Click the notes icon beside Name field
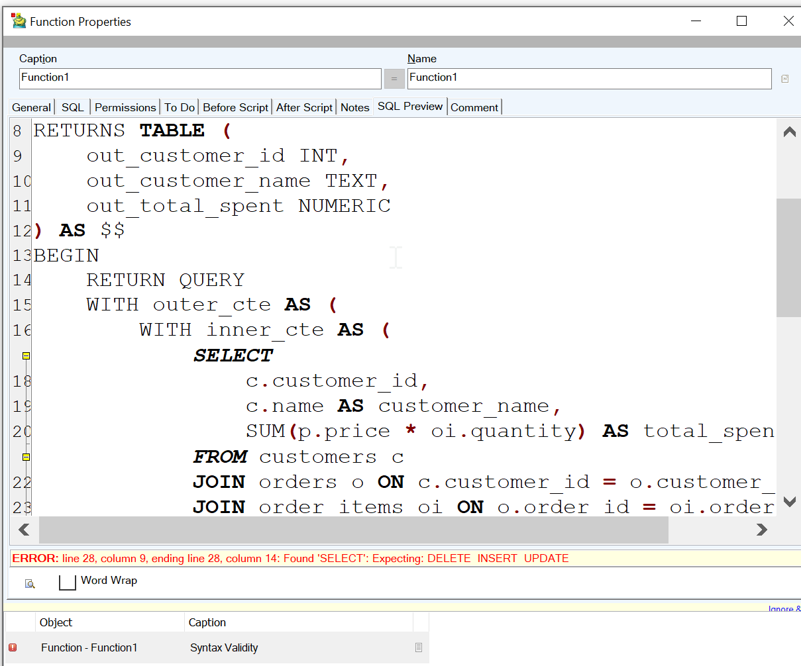Screen dimensions: 801x666 pos(784,79)
